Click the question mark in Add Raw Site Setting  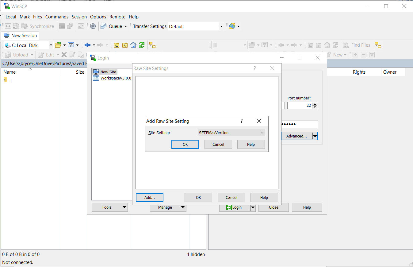pos(242,121)
